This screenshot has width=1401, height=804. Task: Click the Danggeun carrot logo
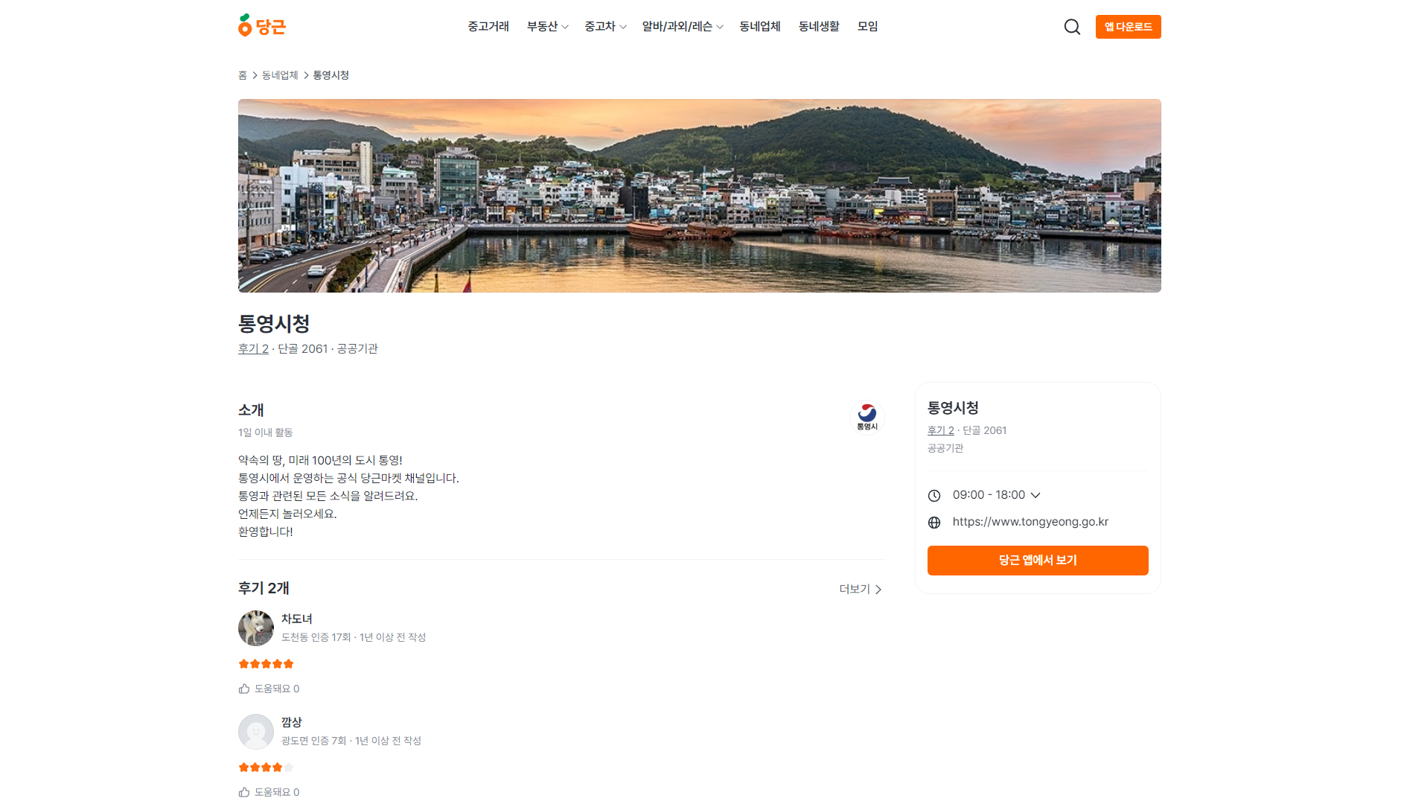261,26
